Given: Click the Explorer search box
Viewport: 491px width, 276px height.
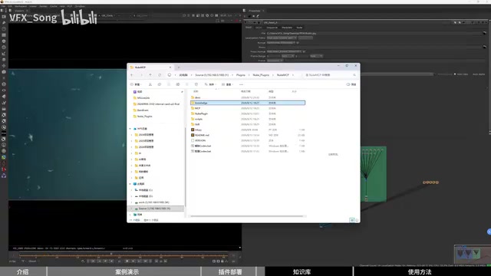Looking at the screenshot, I should click(x=331, y=75).
